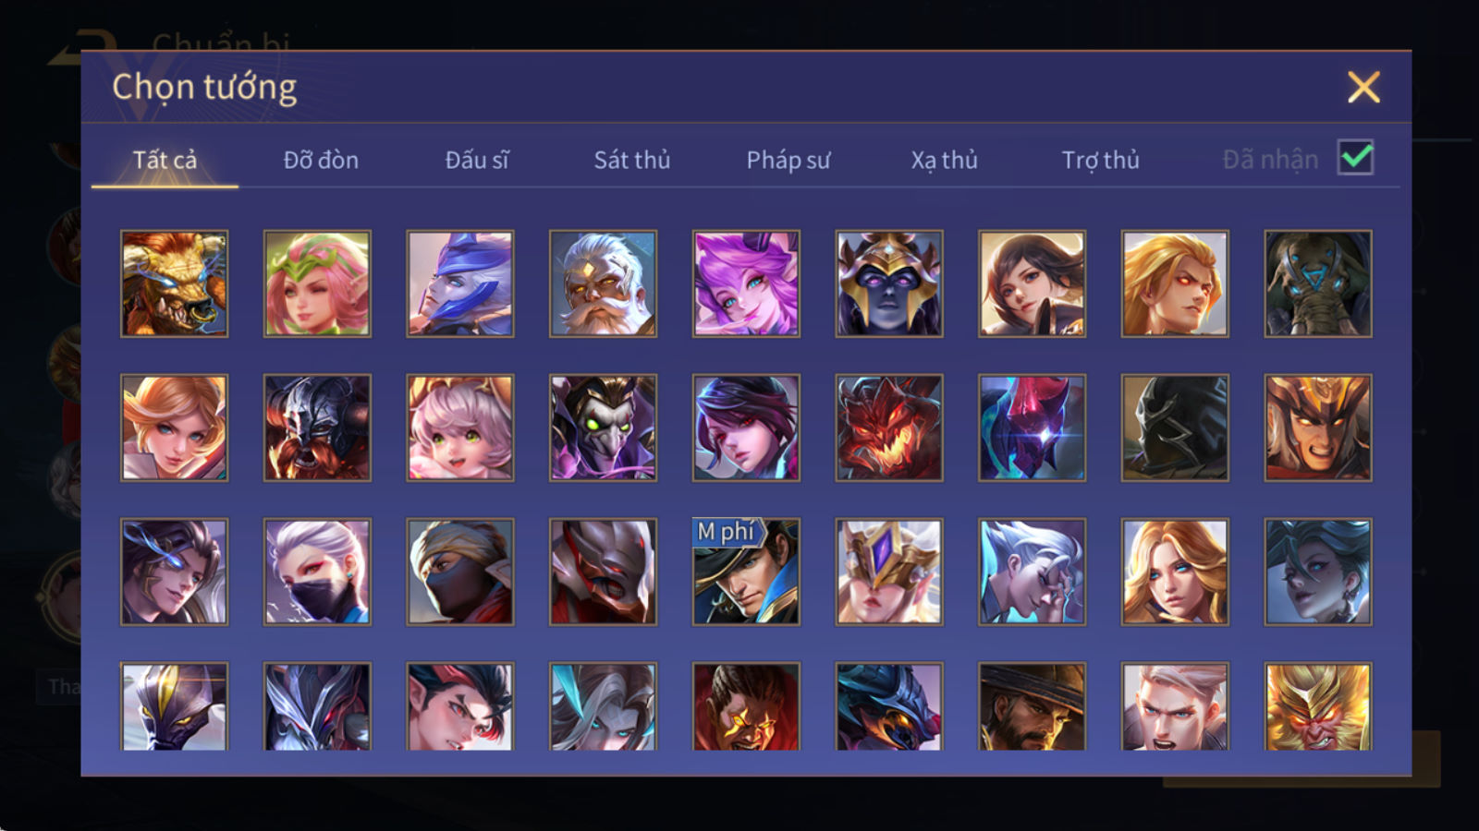Pick the white-bearded old man hero

tap(603, 283)
